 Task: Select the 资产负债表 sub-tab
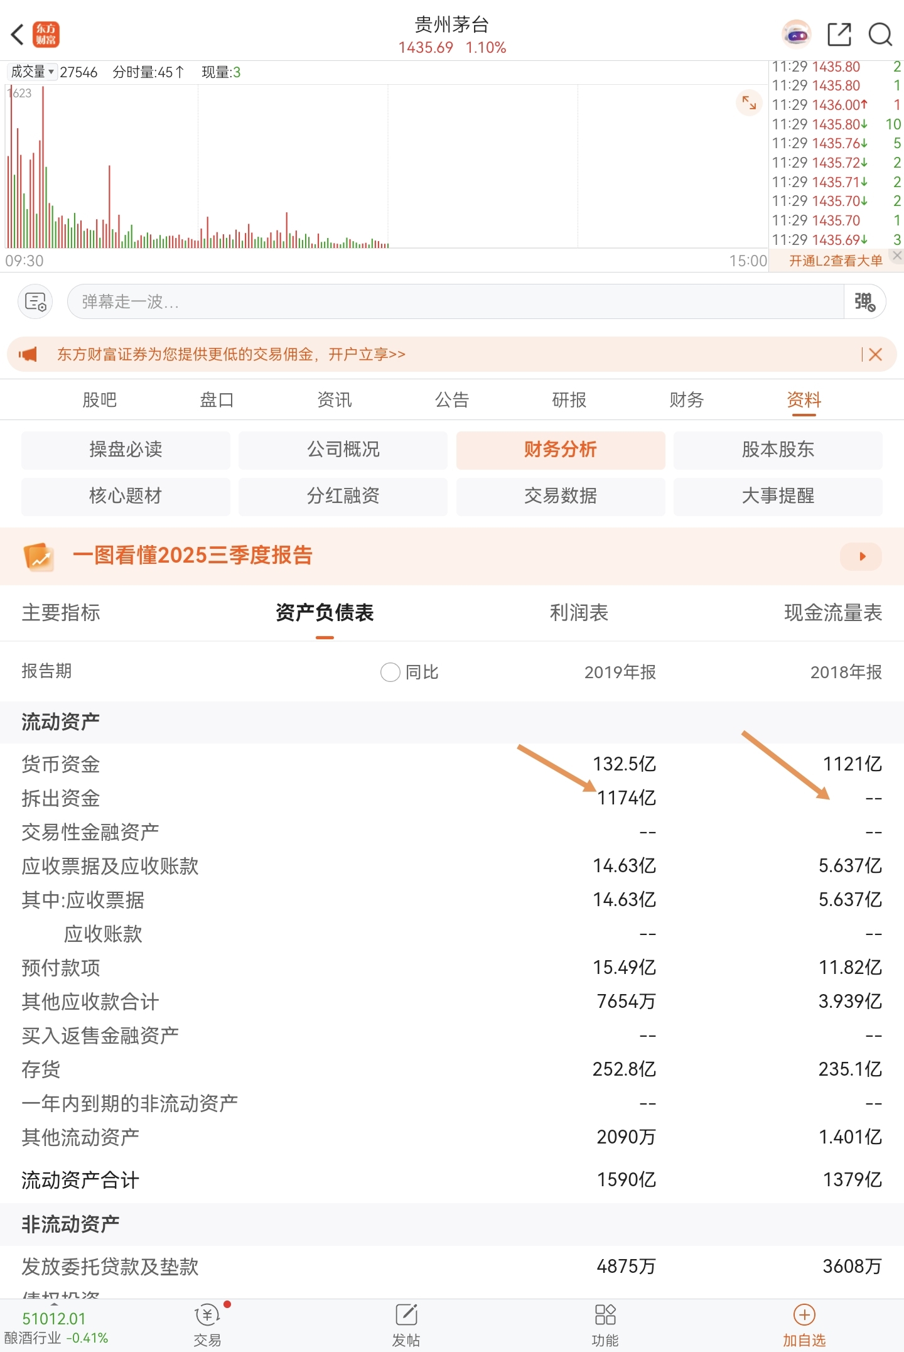pos(325,613)
